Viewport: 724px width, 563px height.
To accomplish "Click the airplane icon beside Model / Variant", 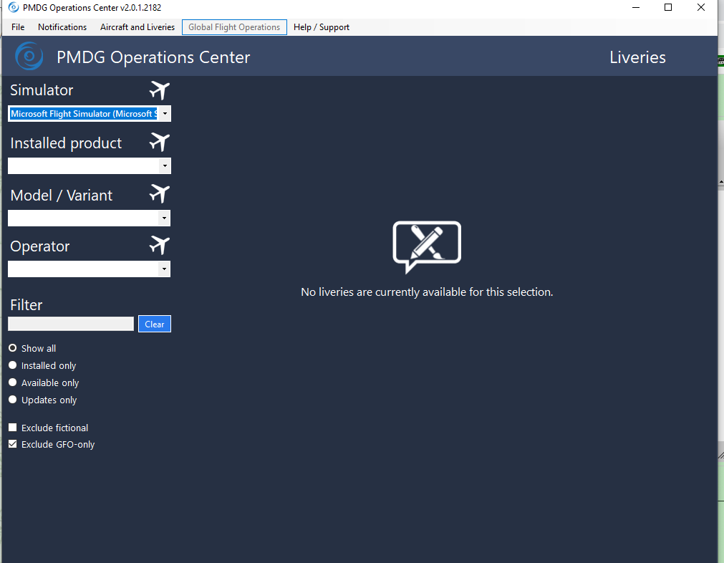I will point(159,194).
